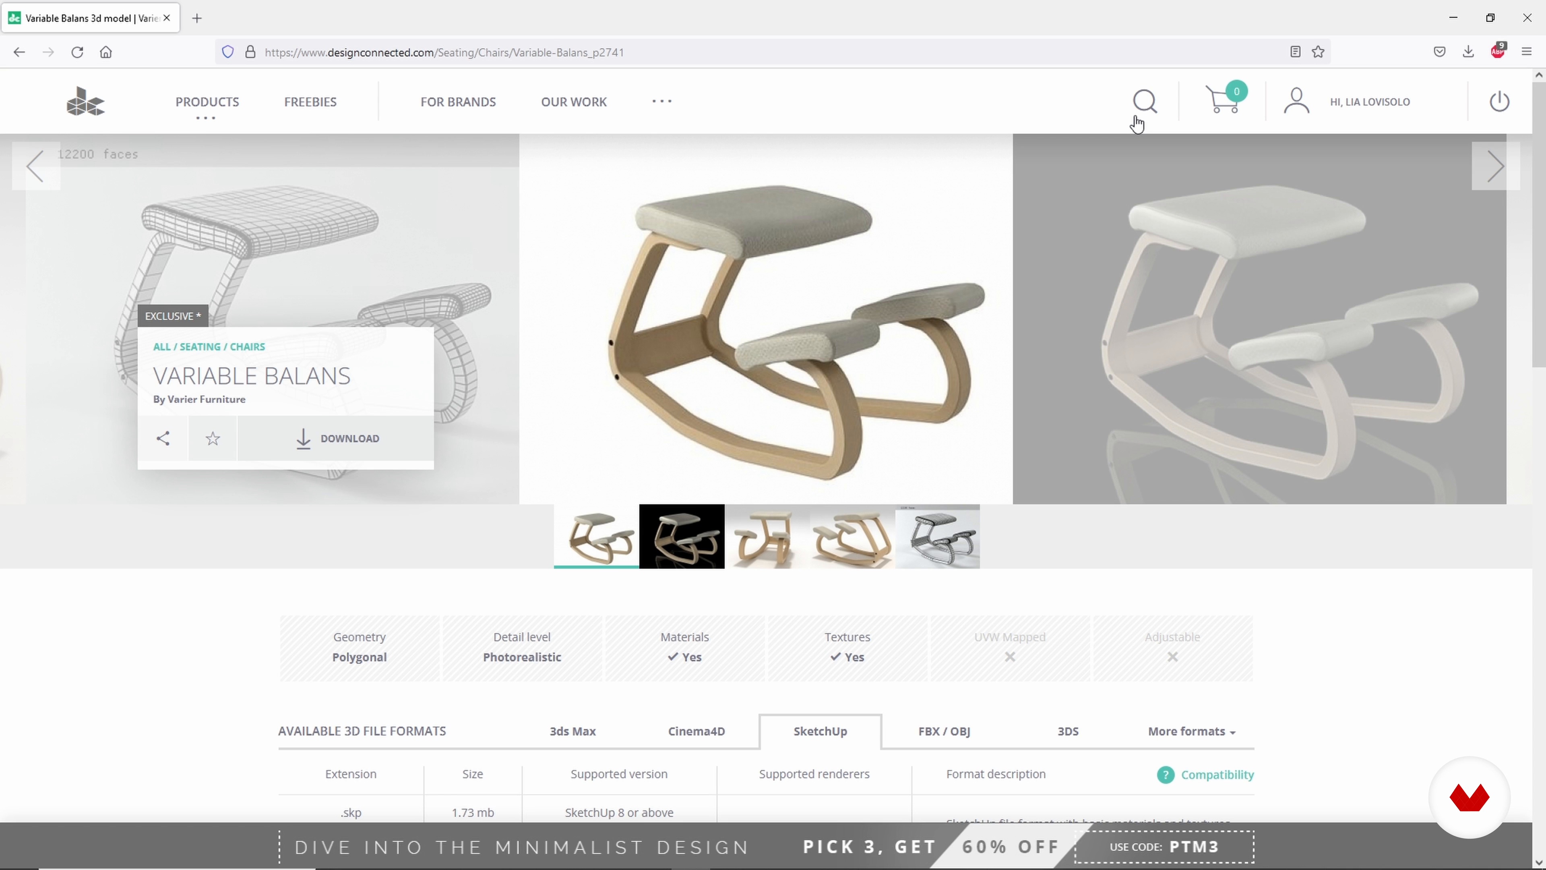Image resolution: width=1546 pixels, height=870 pixels.
Task: Click the red floating chat badge
Action: tap(1469, 797)
